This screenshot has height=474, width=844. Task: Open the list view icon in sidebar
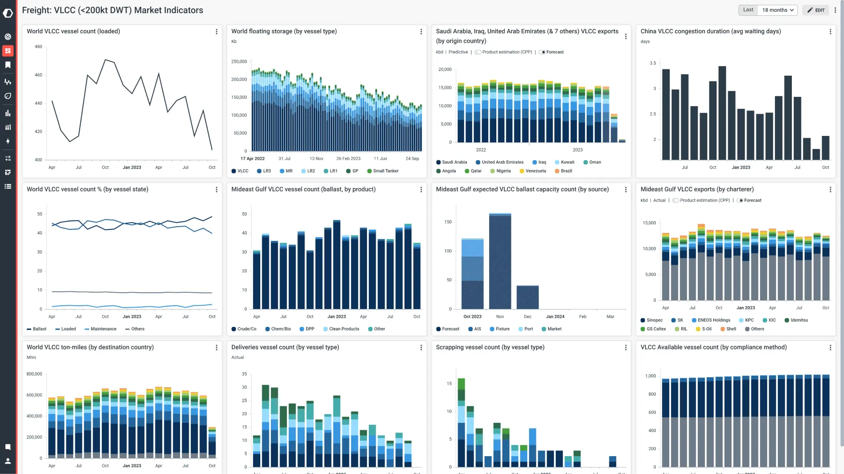point(8,186)
